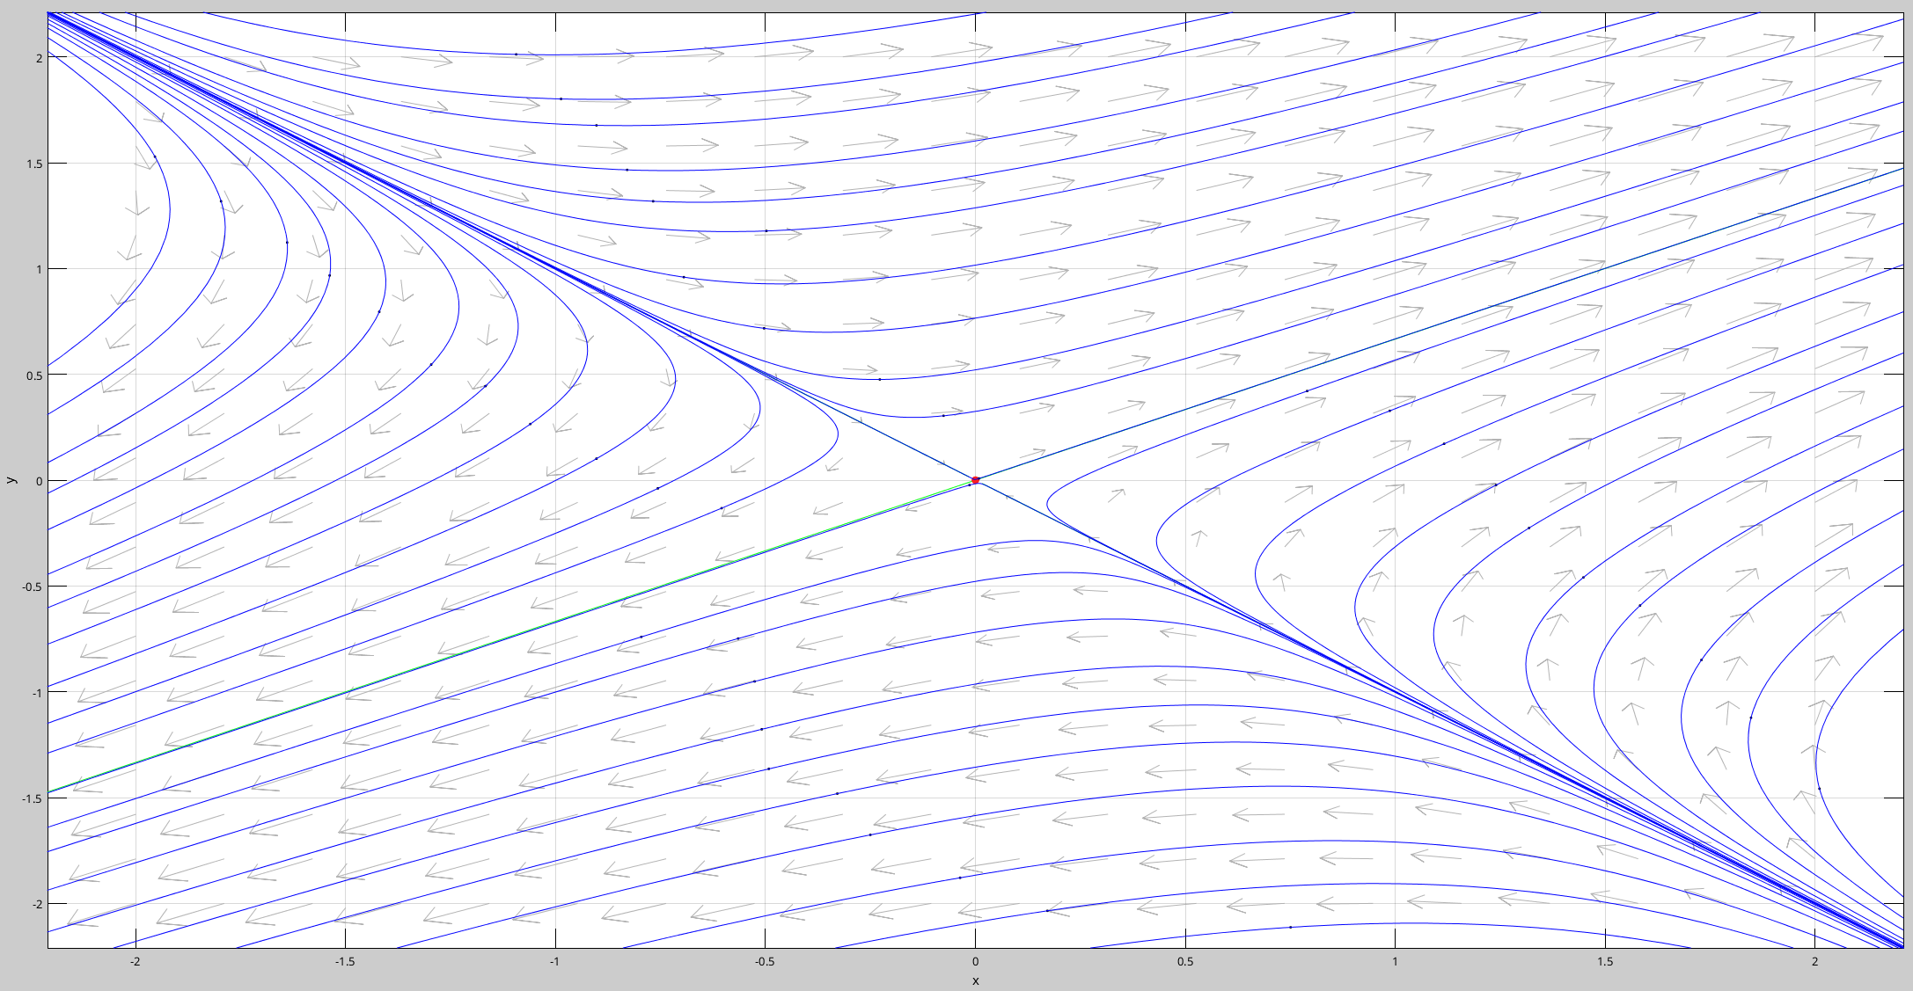Screen dimensions: 1913x991
Task: Click the x axis title label
Action: (x=975, y=980)
